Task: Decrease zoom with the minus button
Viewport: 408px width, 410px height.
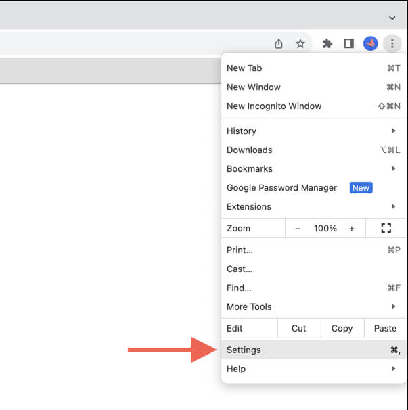Action: tap(298, 229)
